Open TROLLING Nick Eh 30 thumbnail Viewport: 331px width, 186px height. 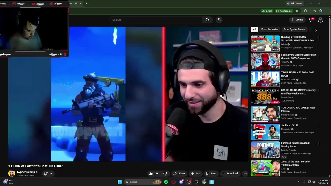(265, 79)
